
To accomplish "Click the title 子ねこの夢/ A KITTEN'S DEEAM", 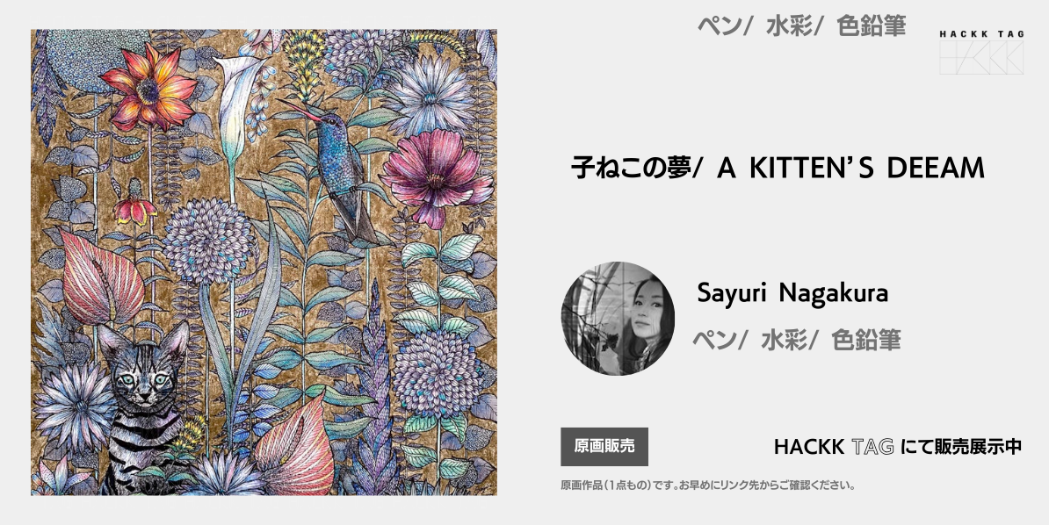I will pyautogui.click(x=778, y=168).
